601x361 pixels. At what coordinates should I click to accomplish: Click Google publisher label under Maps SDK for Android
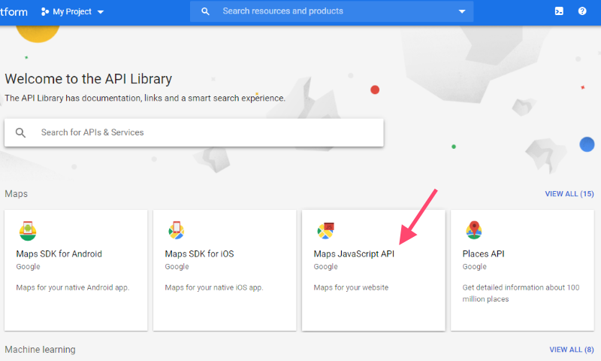pyautogui.click(x=28, y=267)
